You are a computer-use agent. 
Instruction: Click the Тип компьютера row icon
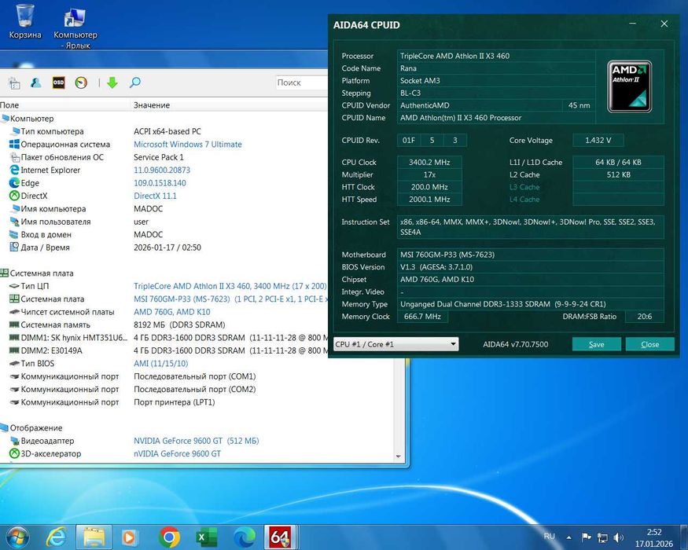pyautogui.click(x=14, y=131)
